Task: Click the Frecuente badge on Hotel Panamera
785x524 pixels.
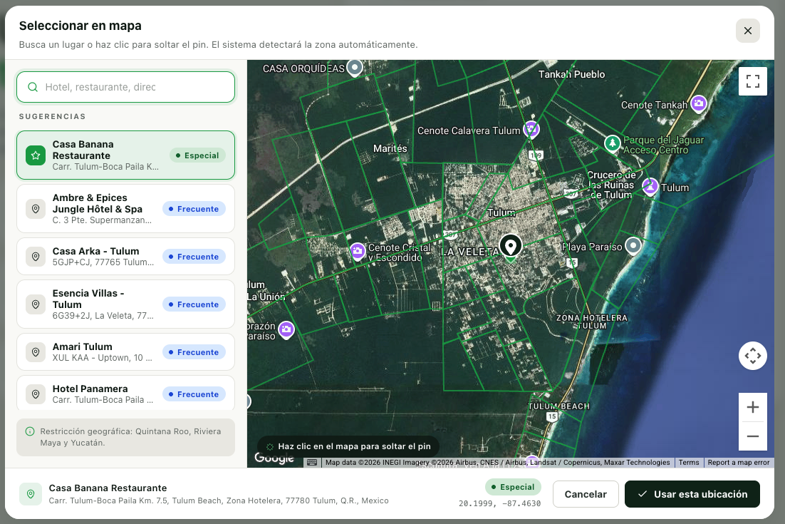Action: pos(194,394)
